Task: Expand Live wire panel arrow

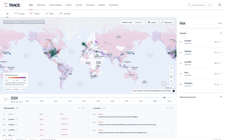Action: [x=171, y=108]
